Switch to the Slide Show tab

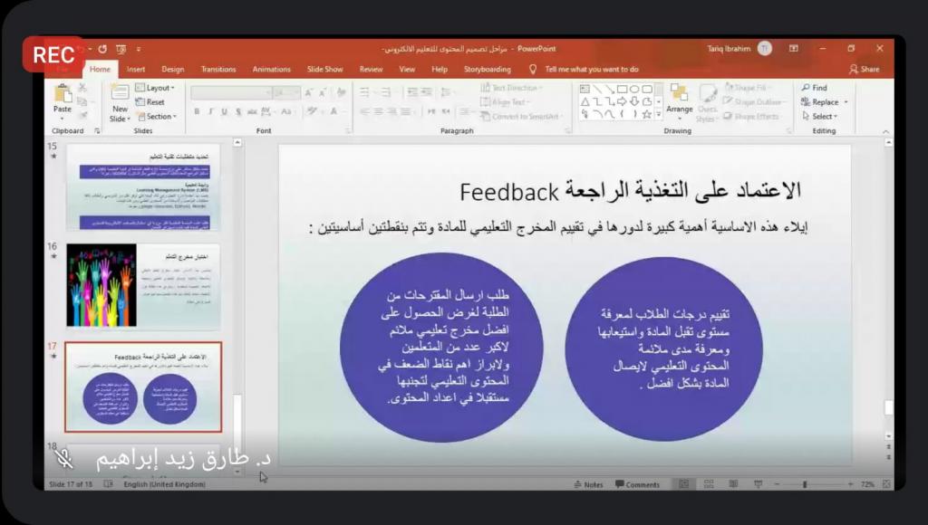[324, 69]
